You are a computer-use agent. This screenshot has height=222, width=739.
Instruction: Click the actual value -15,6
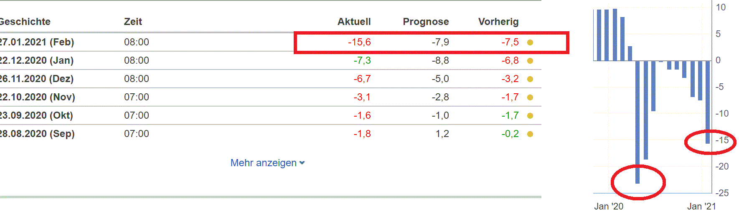[x=359, y=42]
